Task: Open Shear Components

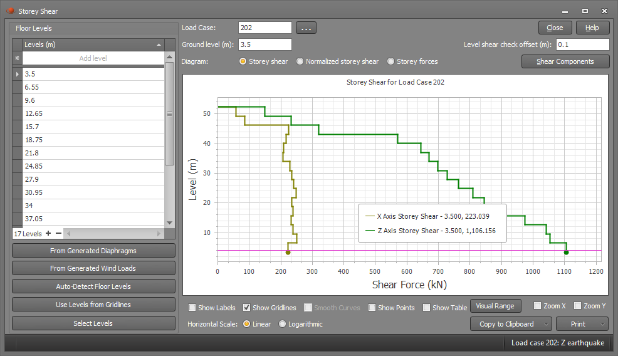Action: coord(565,61)
